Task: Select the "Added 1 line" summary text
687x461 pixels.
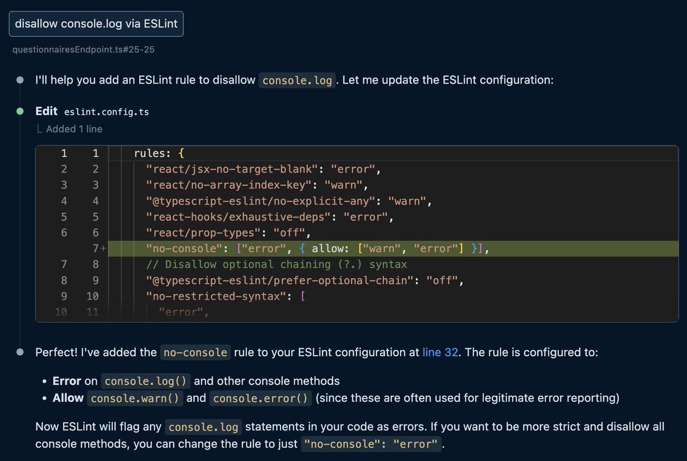Action: 74,129
